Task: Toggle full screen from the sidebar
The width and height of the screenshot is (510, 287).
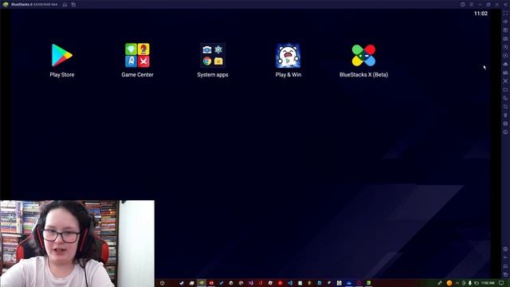Action: click(x=505, y=14)
